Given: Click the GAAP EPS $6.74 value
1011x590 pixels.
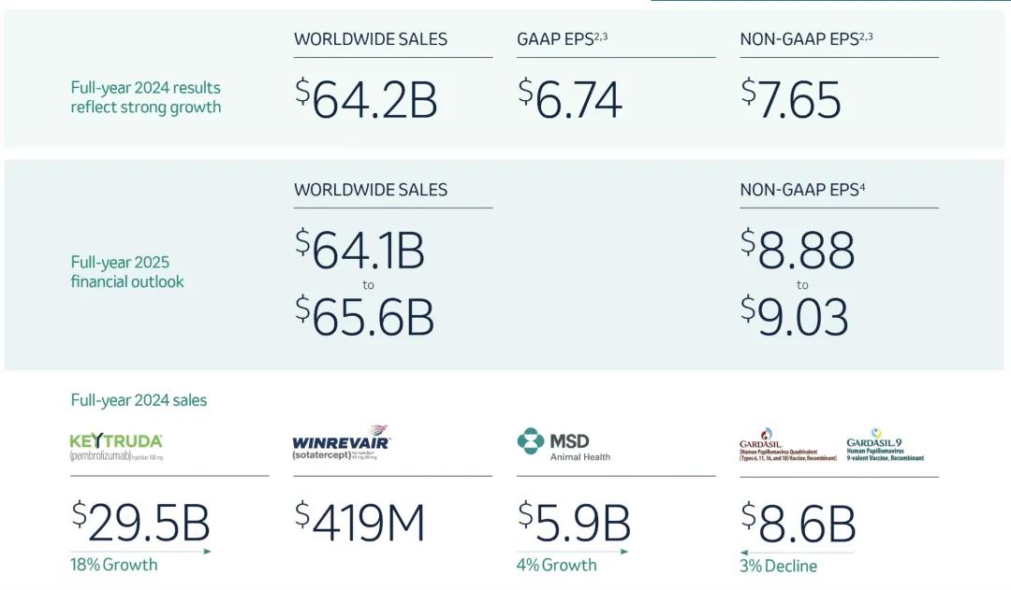Looking at the screenshot, I should tap(570, 100).
